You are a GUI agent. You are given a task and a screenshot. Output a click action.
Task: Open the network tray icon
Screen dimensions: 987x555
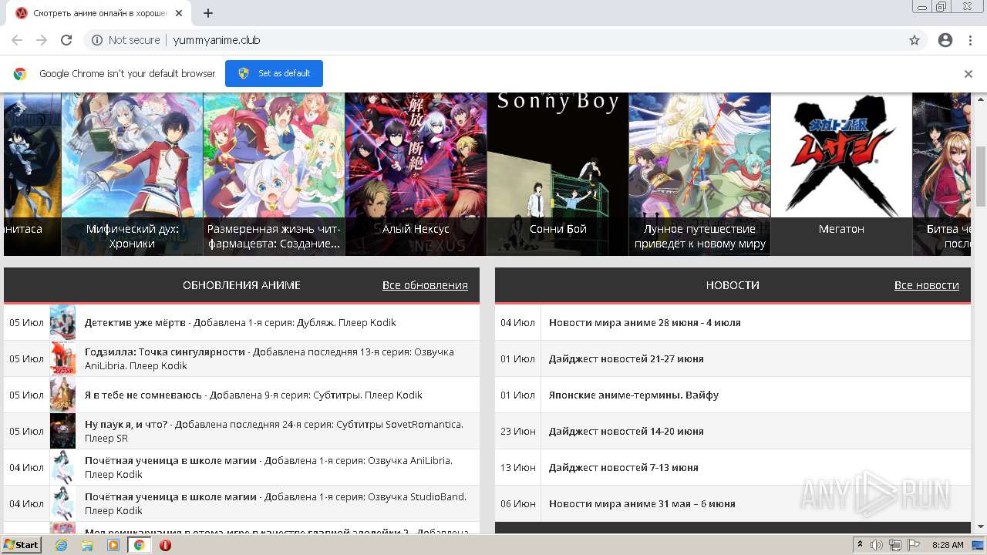pos(894,545)
